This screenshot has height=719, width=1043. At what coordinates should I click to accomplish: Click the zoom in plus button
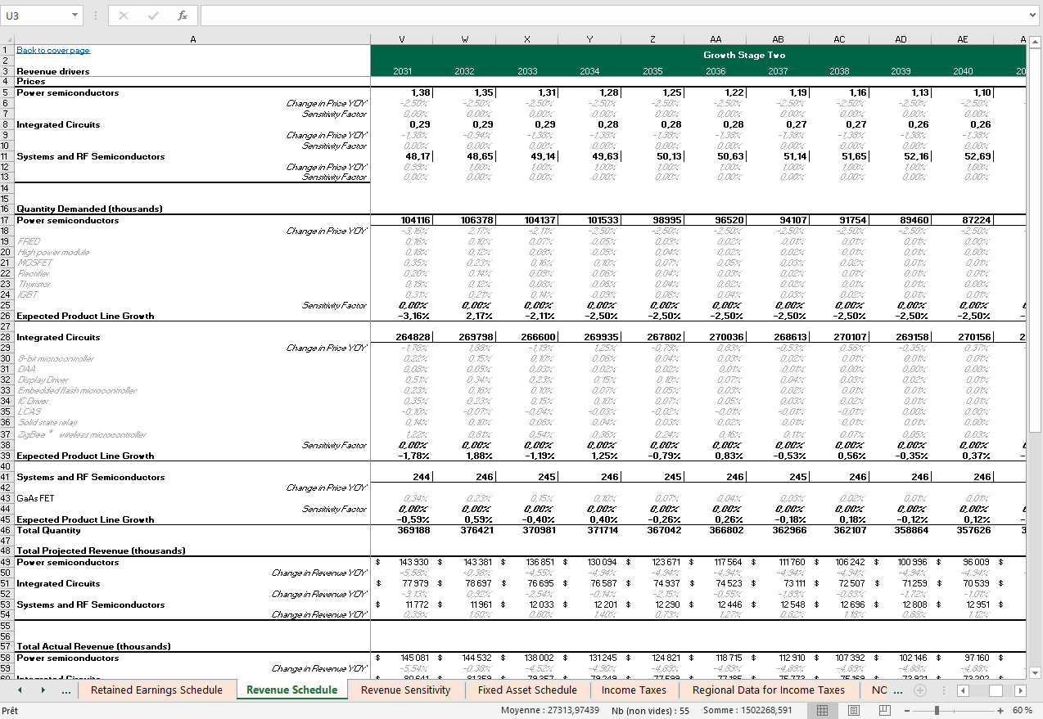pos(1000,711)
